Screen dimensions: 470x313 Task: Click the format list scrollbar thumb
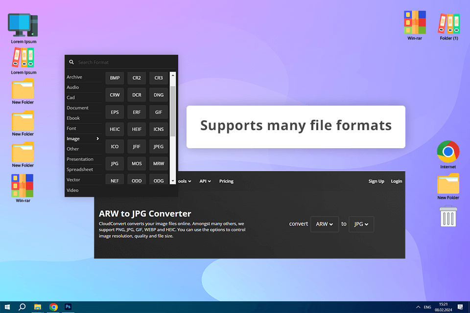coord(173,111)
